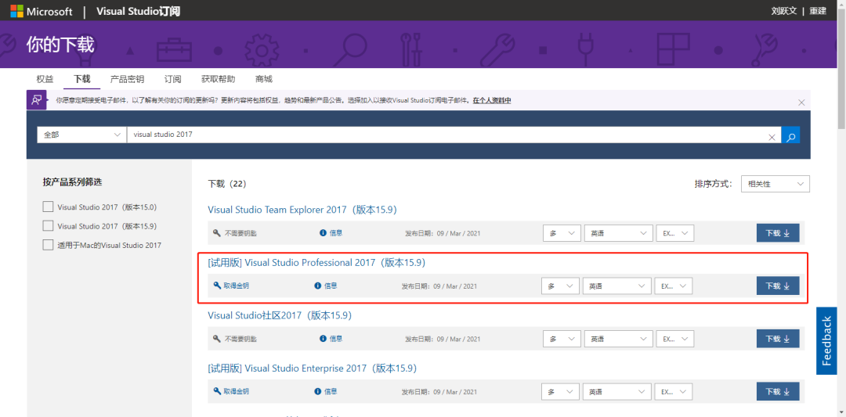Click 信息 text in Visual Studio社区2017 row

(336, 339)
